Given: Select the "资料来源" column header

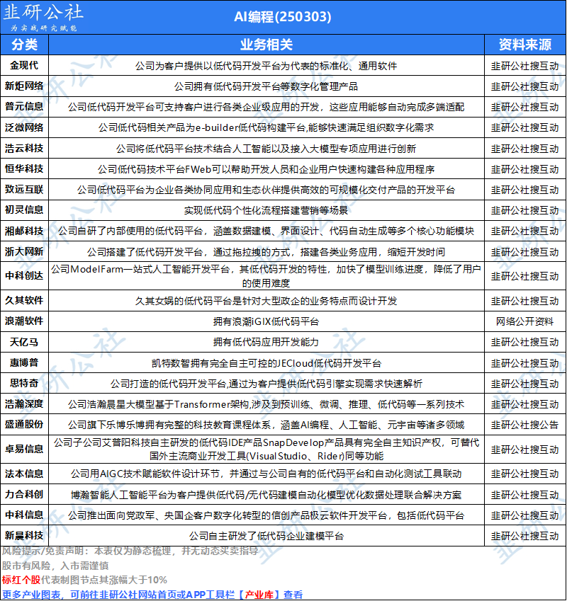Looking at the screenshot, I should pyautogui.click(x=524, y=45).
